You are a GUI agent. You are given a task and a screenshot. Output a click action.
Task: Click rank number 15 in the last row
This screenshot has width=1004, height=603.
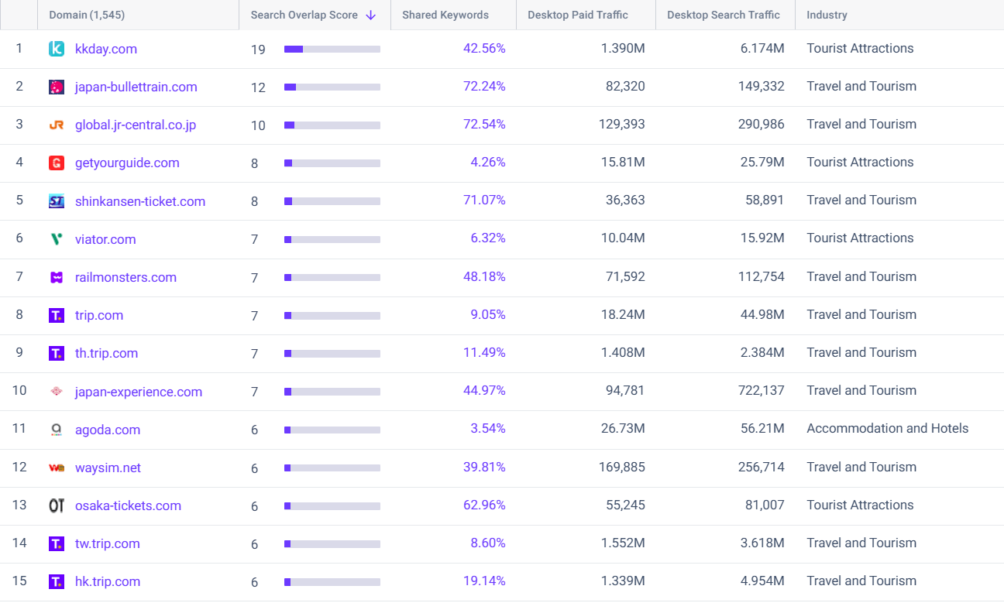click(x=19, y=581)
